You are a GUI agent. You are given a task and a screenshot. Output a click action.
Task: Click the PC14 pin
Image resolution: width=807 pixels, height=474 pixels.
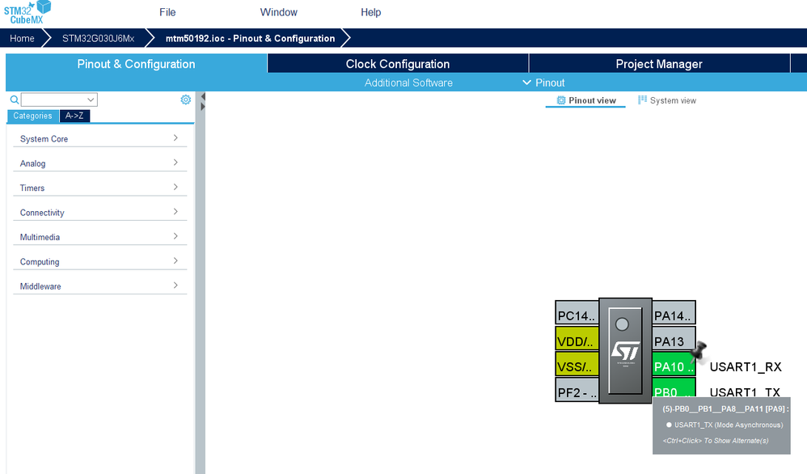point(577,313)
